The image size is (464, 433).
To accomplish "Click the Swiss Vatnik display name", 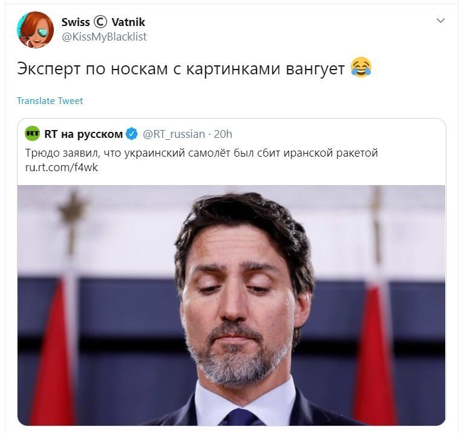I will click(x=103, y=22).
